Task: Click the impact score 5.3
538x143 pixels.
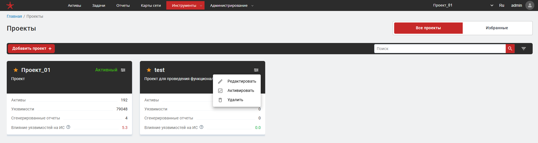Action: 125,128
